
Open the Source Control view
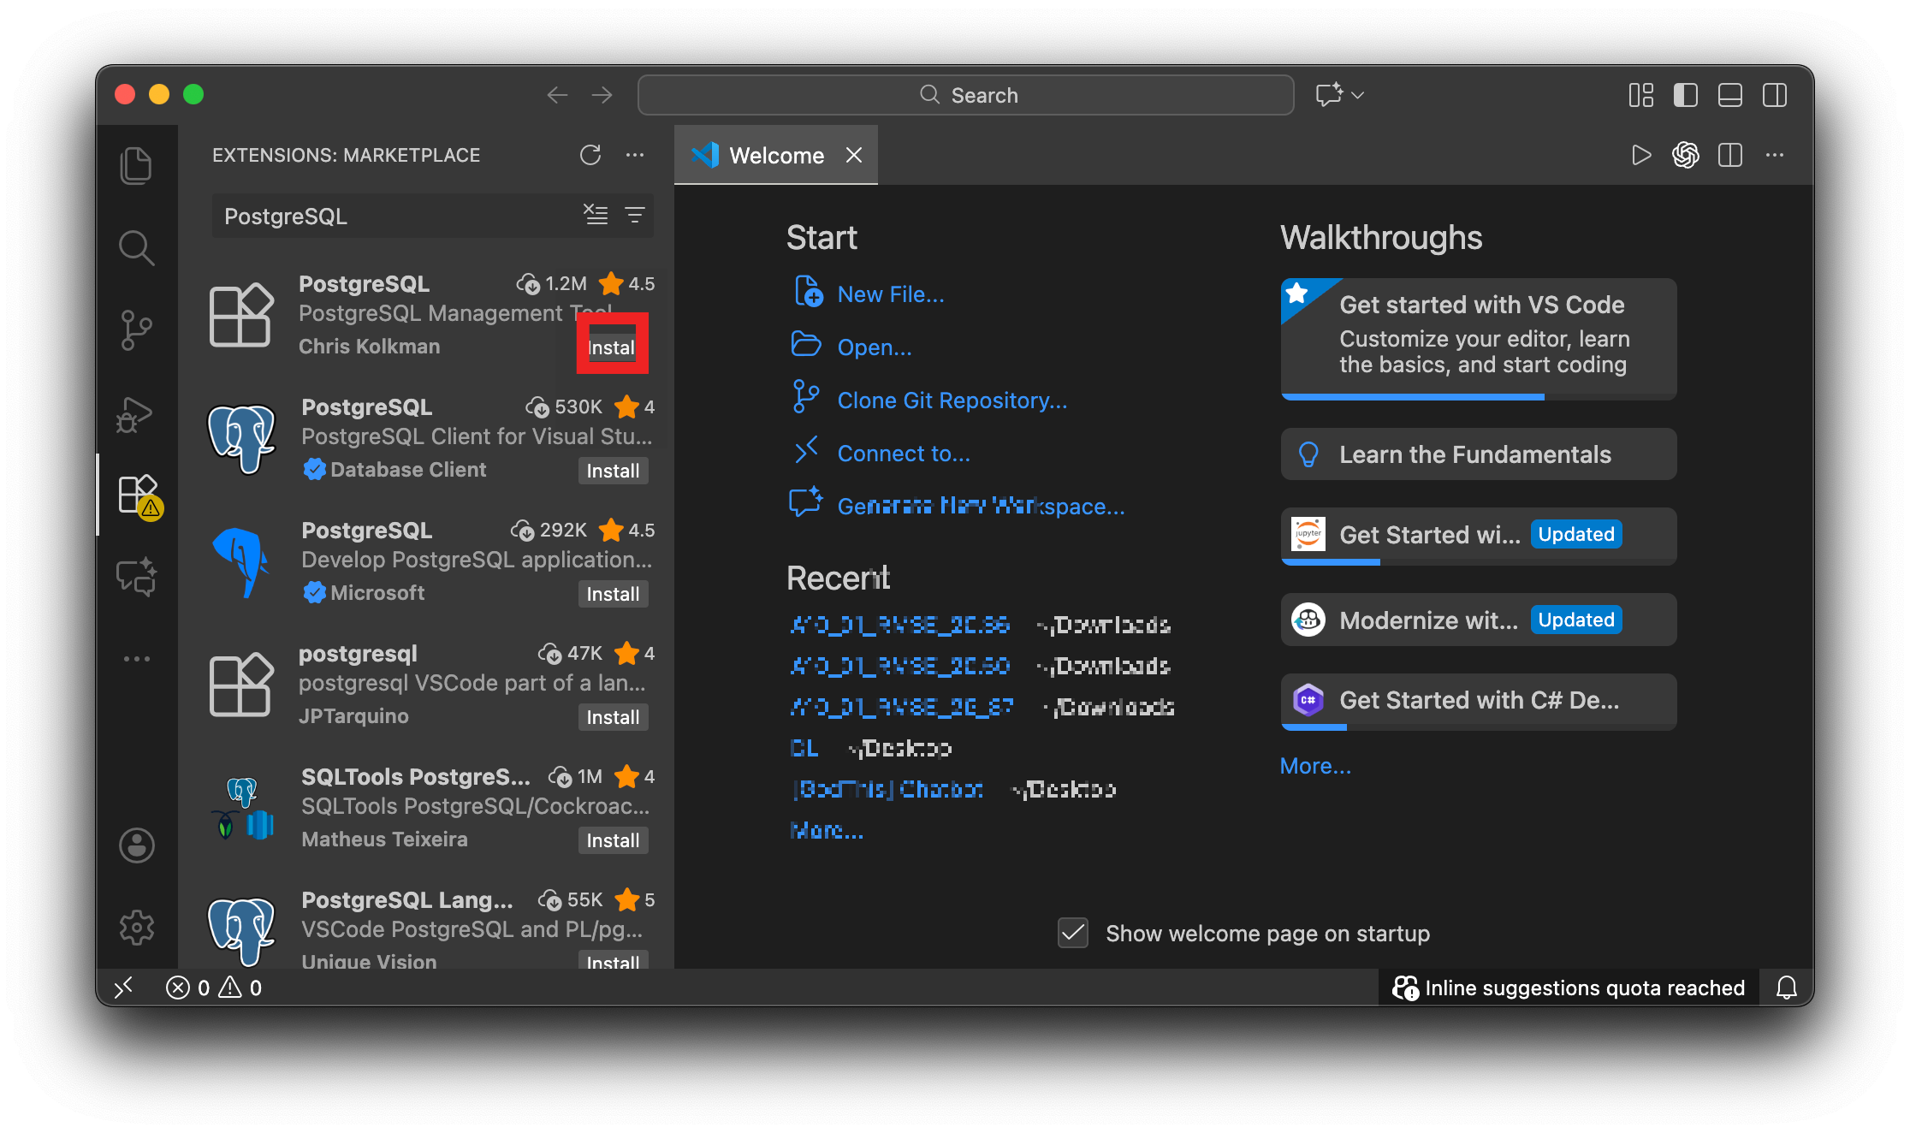(x=136, y=329)
